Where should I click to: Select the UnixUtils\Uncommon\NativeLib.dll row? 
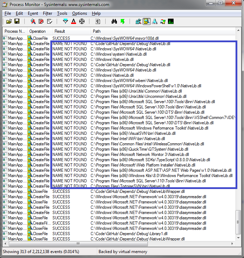tap(119, 96)
